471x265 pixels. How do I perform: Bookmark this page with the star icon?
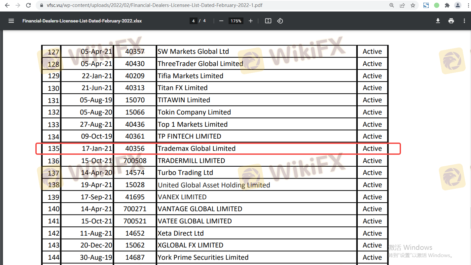(x=413, y=5)
